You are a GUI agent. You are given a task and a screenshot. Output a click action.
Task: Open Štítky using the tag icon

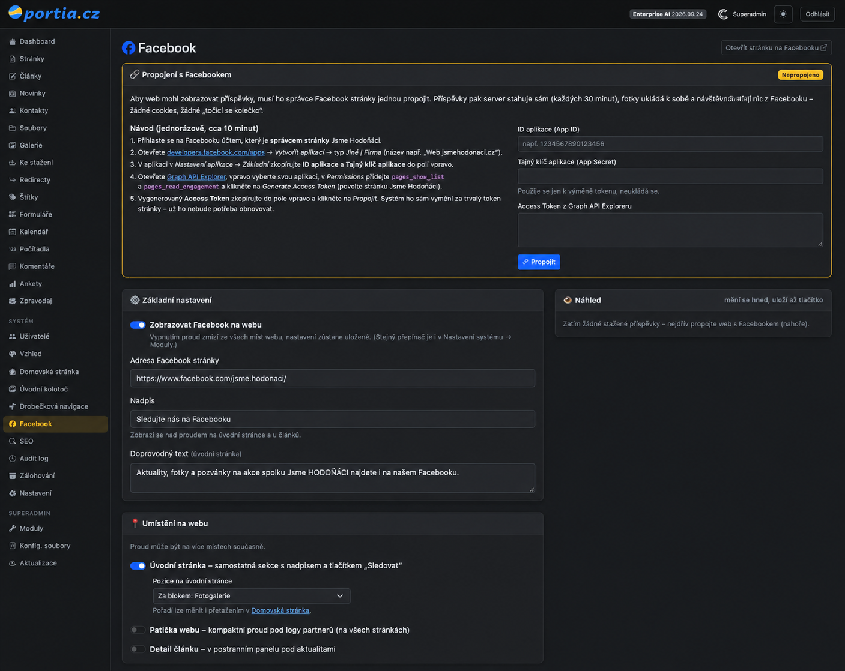pyautogui.click(x=13, y=197)
